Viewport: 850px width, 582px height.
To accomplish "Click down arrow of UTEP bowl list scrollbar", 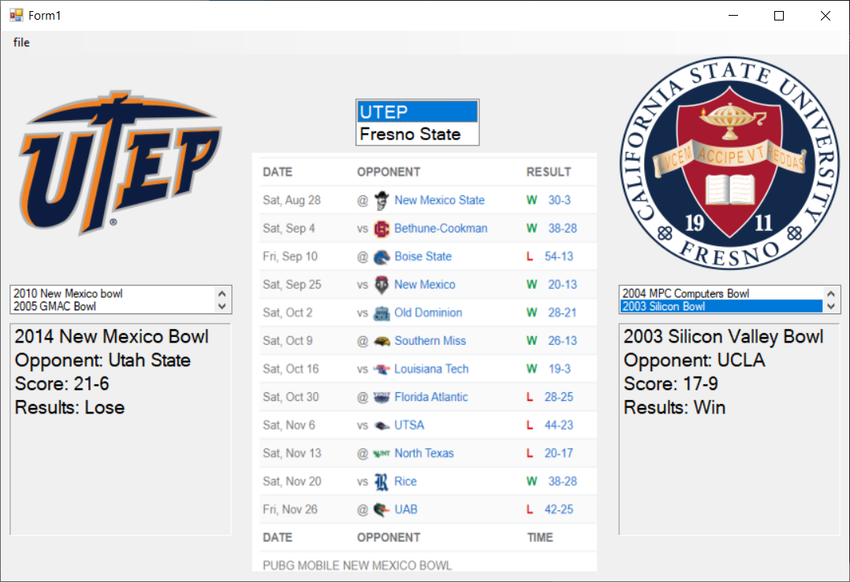I will tap(222, 306).
